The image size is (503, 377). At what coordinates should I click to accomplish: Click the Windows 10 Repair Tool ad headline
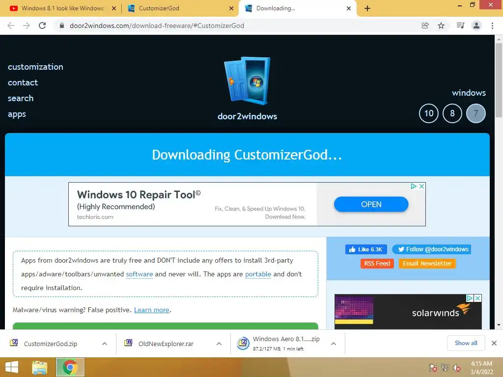[139, 194]
